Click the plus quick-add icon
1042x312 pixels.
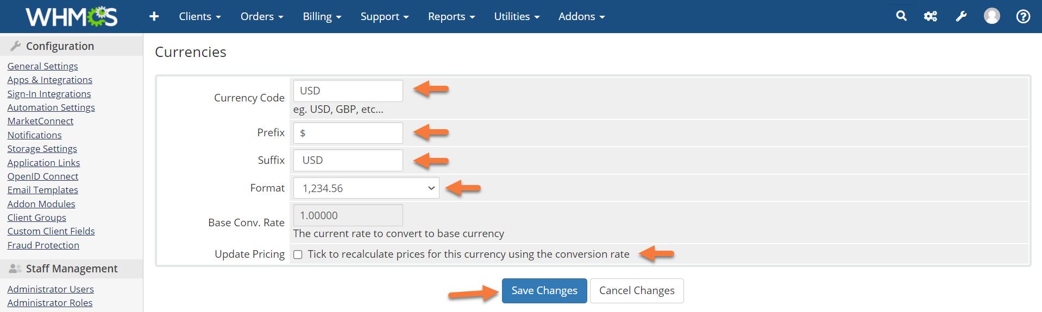pos(154,16)
